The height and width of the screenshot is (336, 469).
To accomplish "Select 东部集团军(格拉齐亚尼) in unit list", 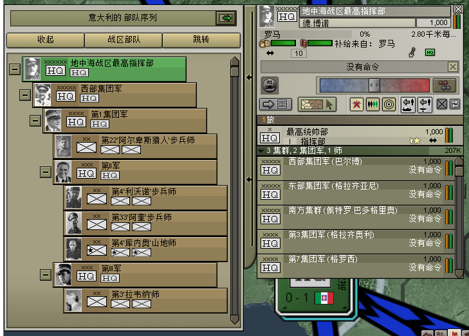I will coord(356,192).
